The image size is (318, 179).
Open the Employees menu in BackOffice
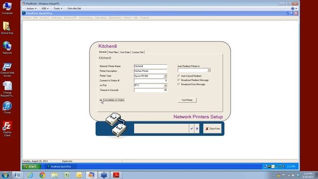(57, 18)
